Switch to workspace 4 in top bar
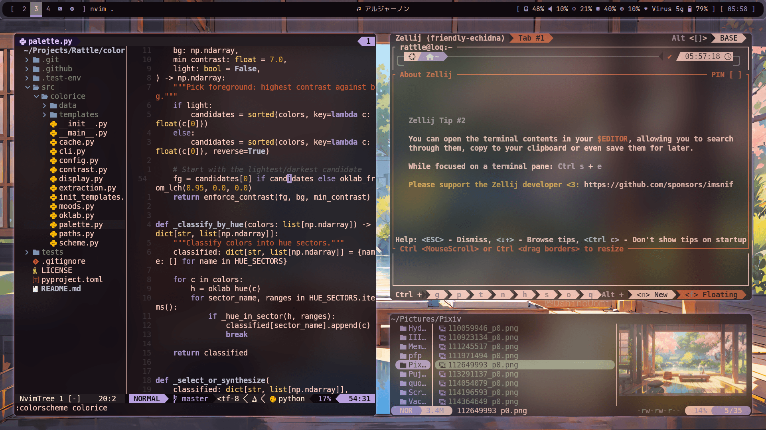 pos(48,9)
